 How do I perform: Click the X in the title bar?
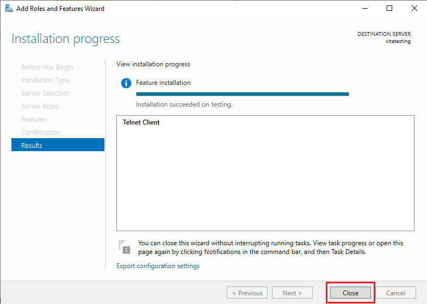pyautogui.click(x=414, y=9)
